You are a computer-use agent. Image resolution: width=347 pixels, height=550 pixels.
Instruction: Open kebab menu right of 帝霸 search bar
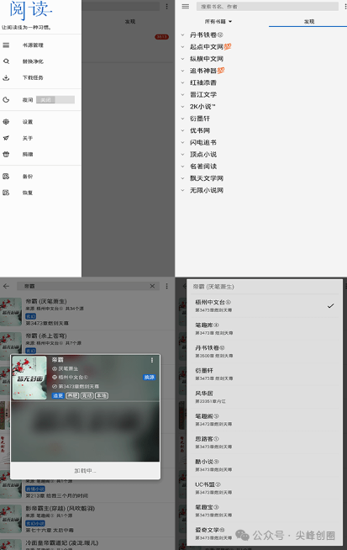point(167,286)
